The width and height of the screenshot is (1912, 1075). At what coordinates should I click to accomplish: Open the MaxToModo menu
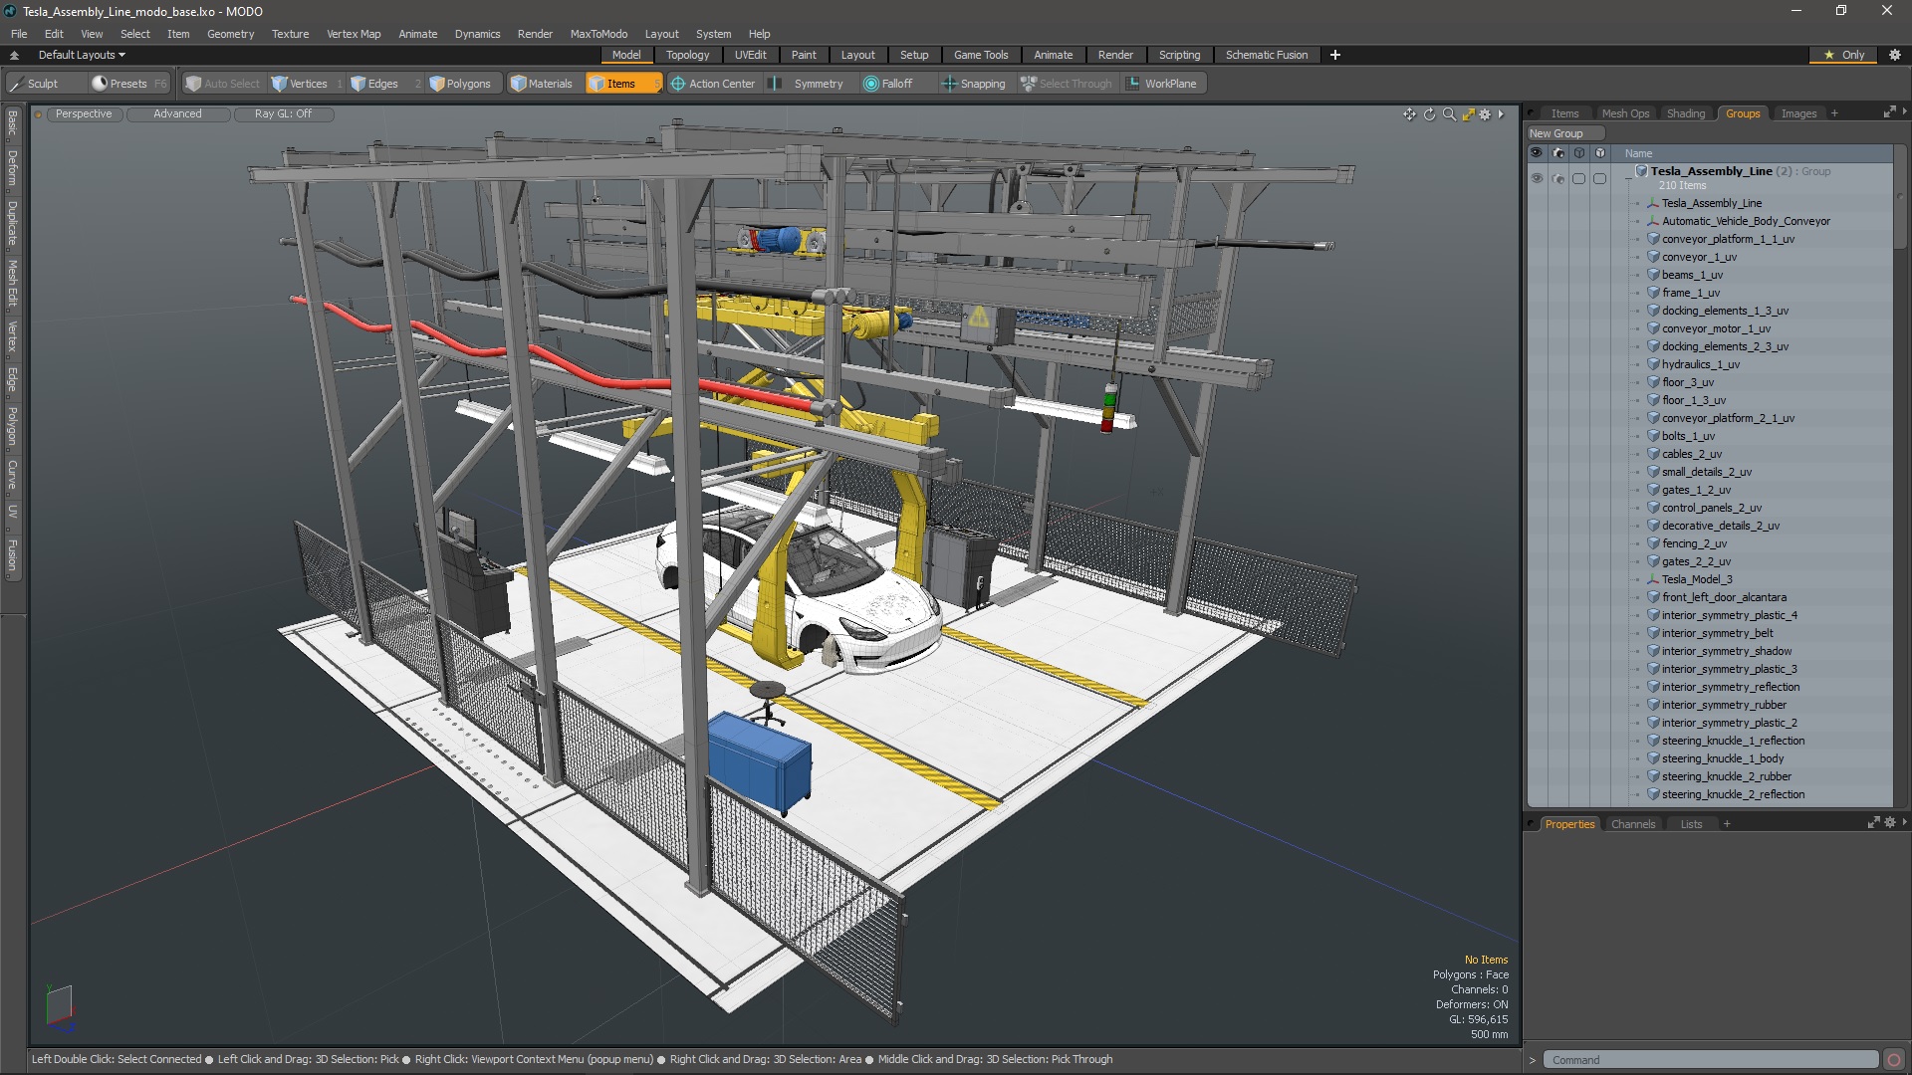[598, 34]
